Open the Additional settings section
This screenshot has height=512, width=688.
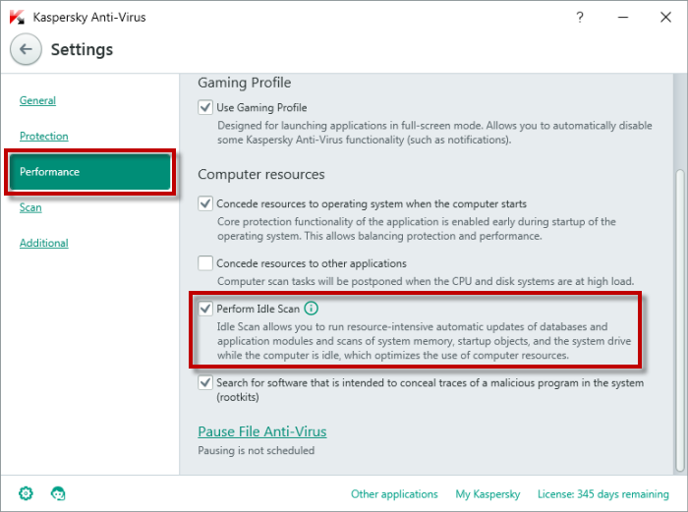coord(44,243)
